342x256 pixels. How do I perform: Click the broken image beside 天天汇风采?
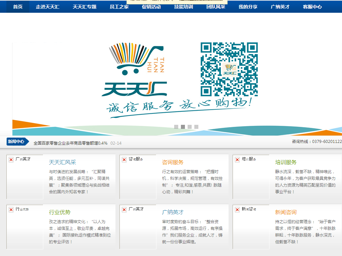[x=25, y=176]
